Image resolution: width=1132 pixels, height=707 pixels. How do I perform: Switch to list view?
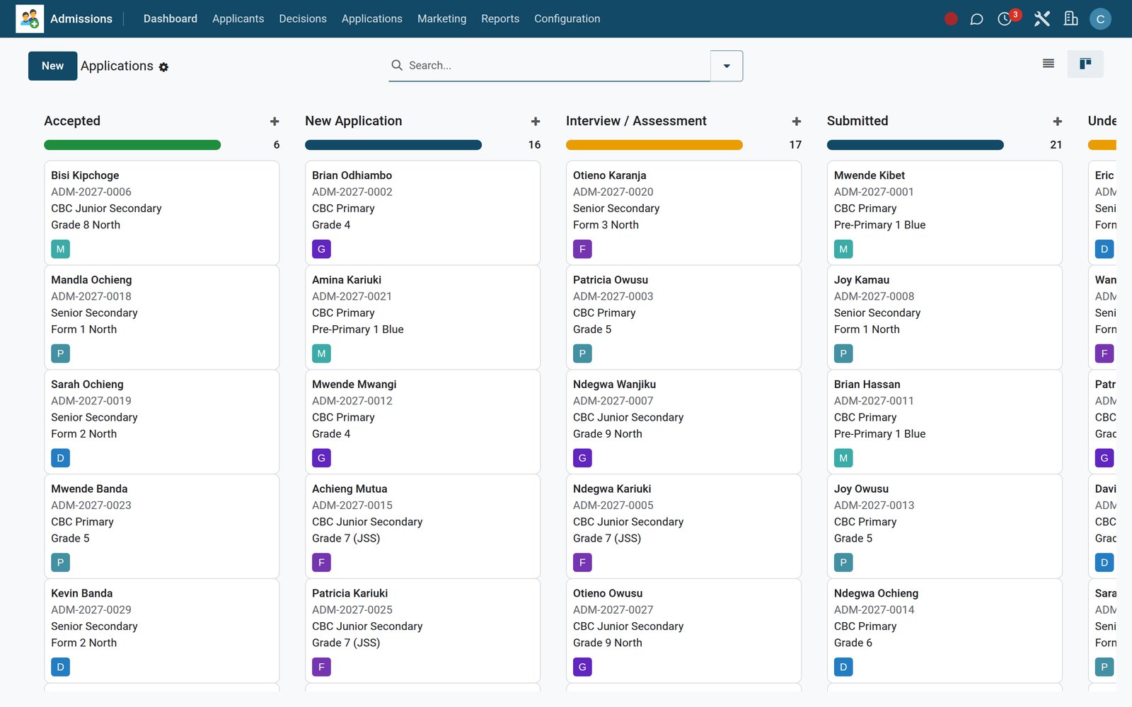[x=1049, y=64]
